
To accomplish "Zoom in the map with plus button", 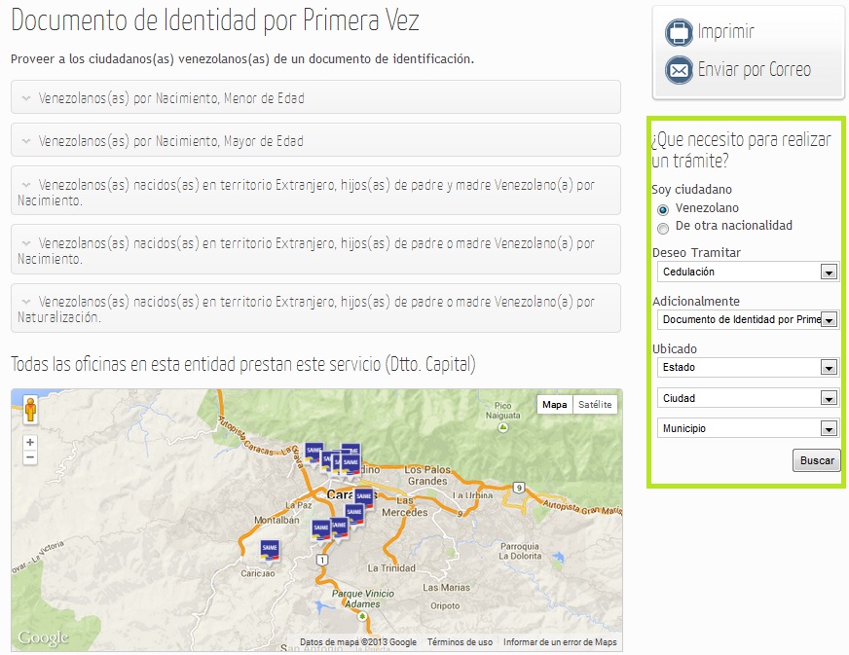I will pos(30,442).
